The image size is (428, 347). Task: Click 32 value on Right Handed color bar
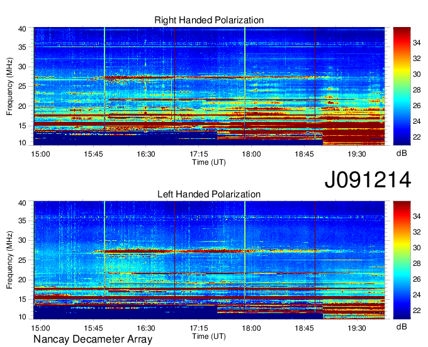coord(417,58)
